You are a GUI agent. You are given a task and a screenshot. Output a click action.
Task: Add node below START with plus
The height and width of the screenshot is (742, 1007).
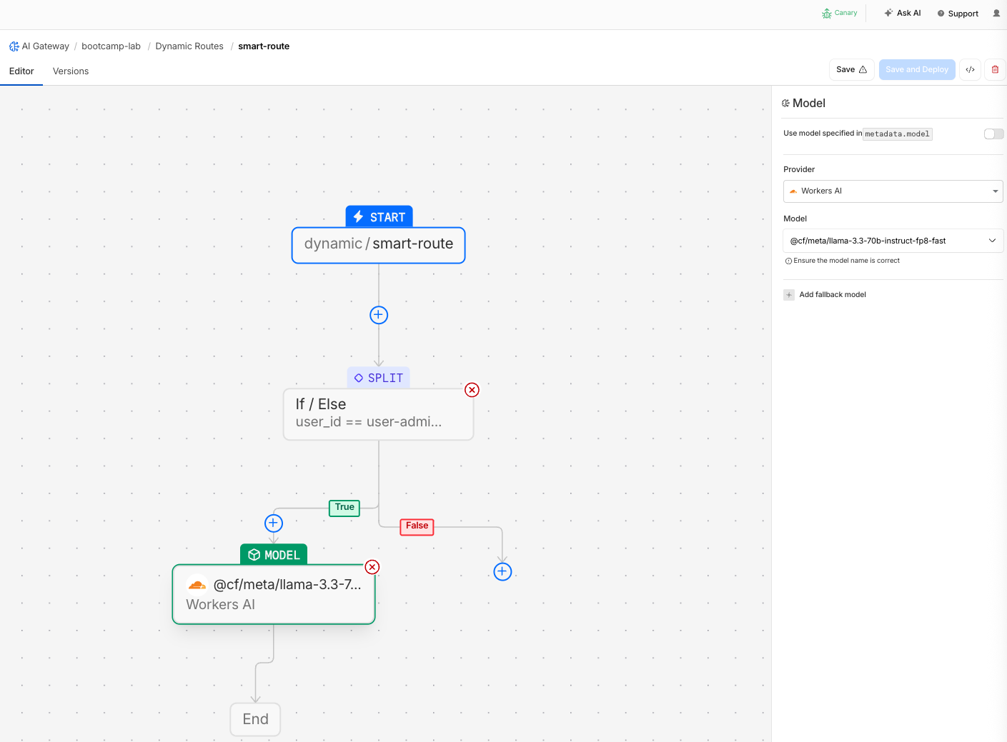point(379,315)
